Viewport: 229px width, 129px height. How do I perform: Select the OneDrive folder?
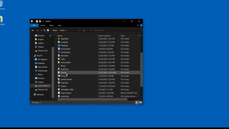pyautogui.click(x=64, y=69)
